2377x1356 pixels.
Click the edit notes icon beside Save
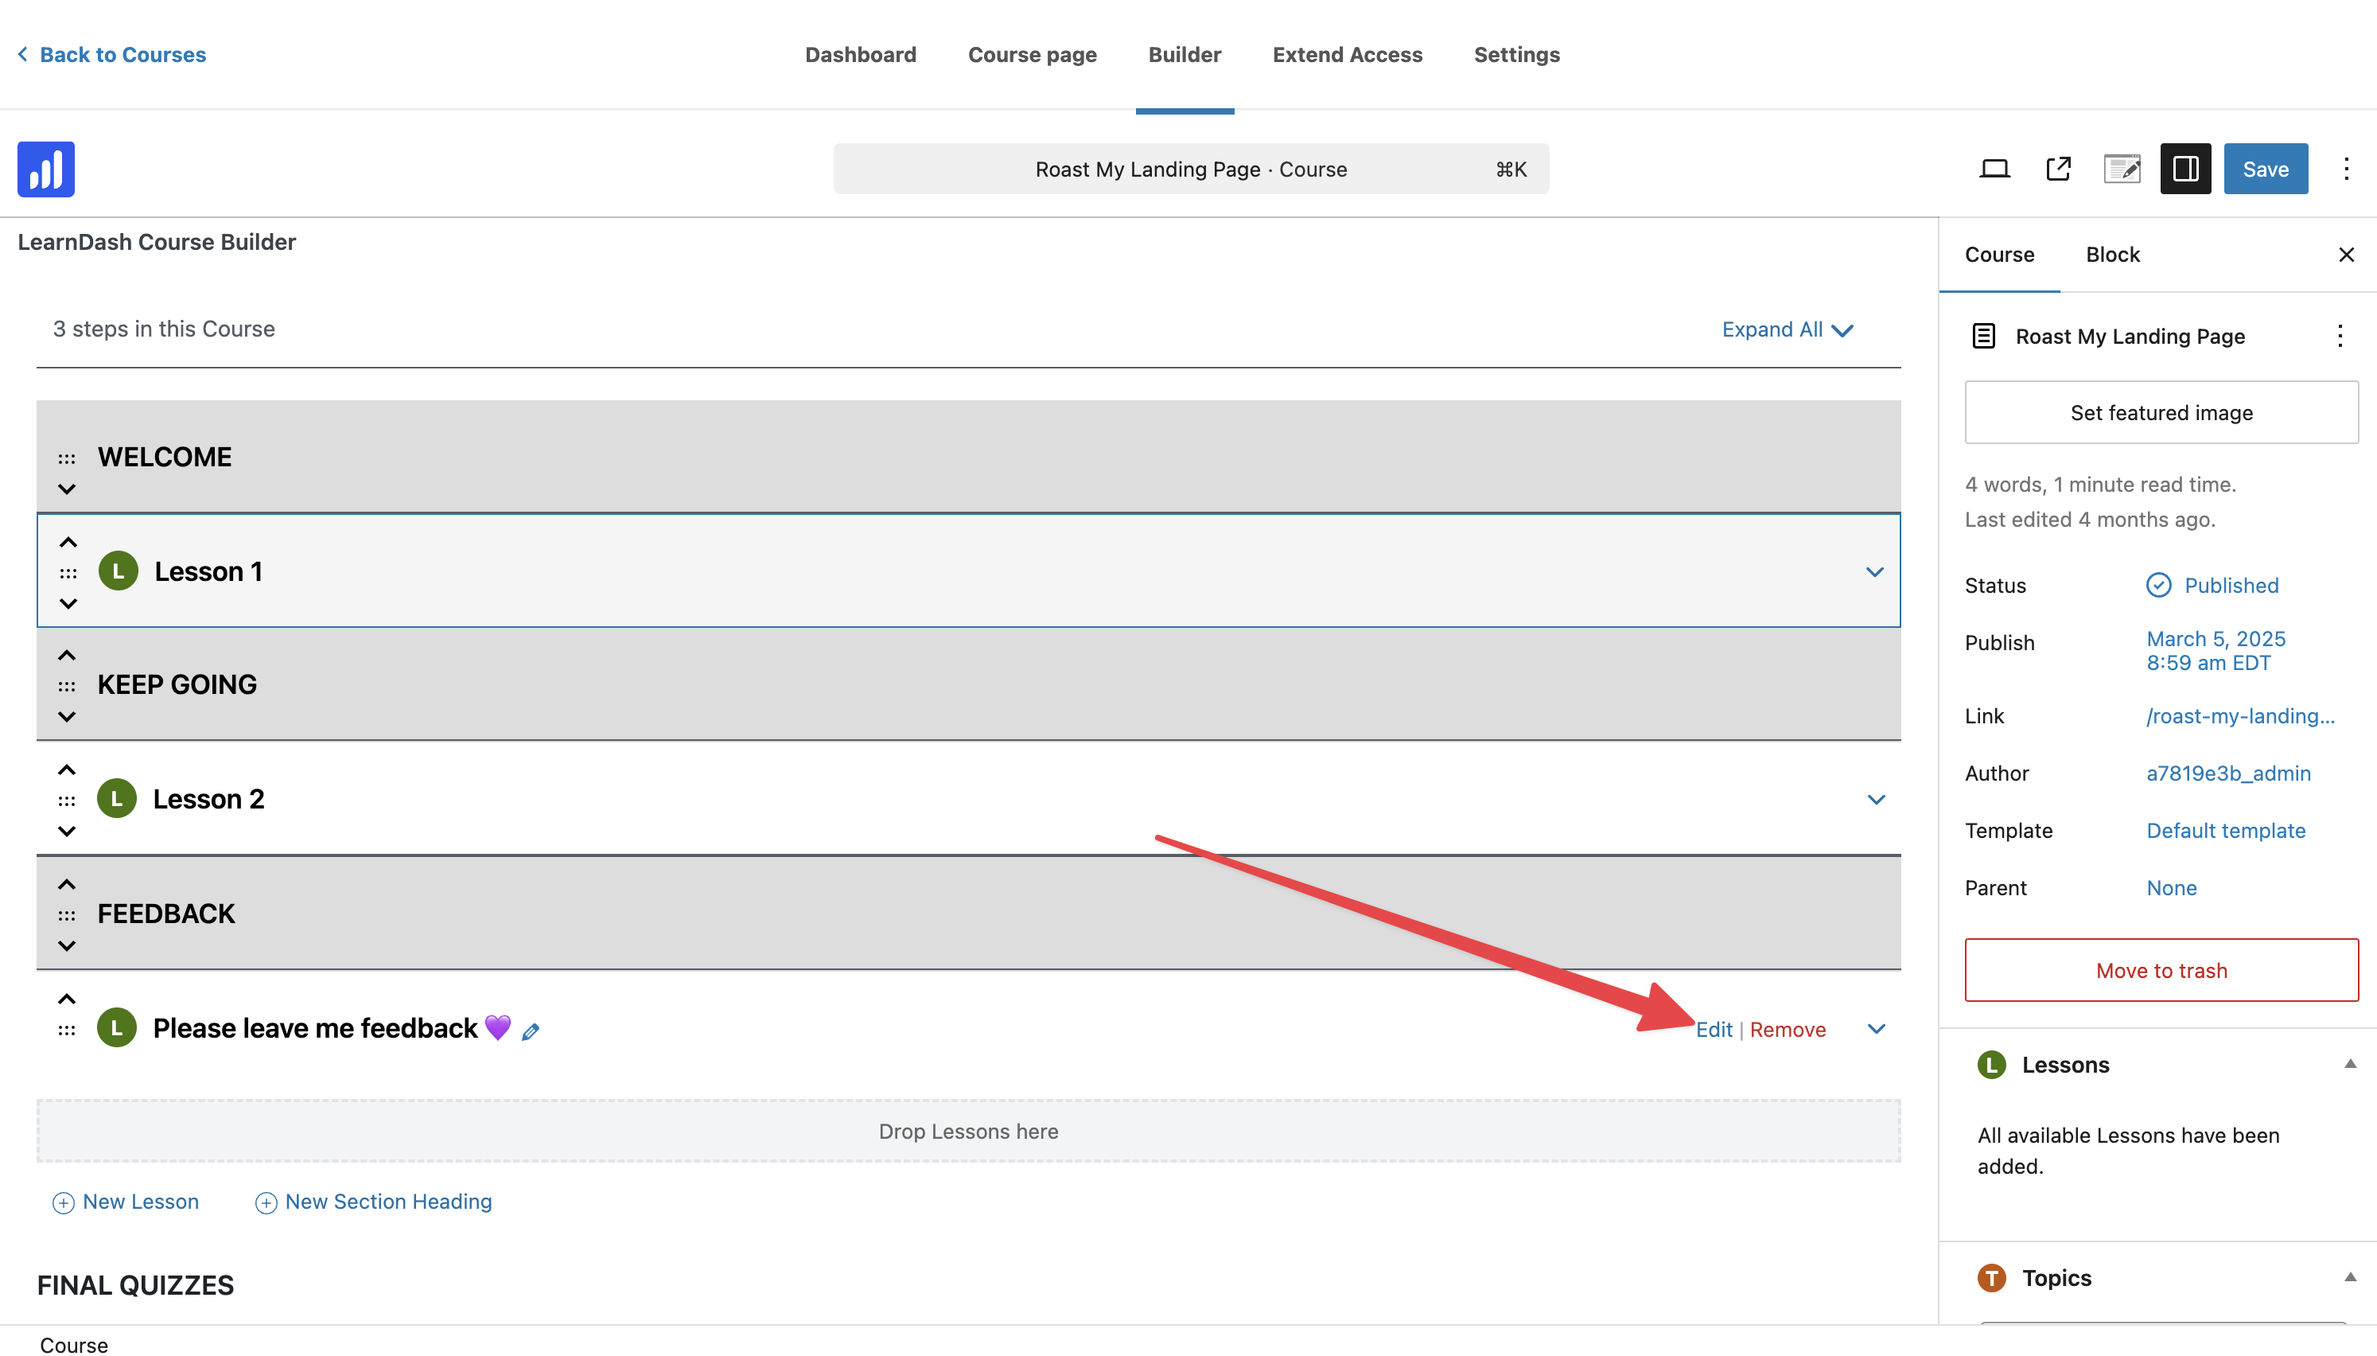[2122, 169]
